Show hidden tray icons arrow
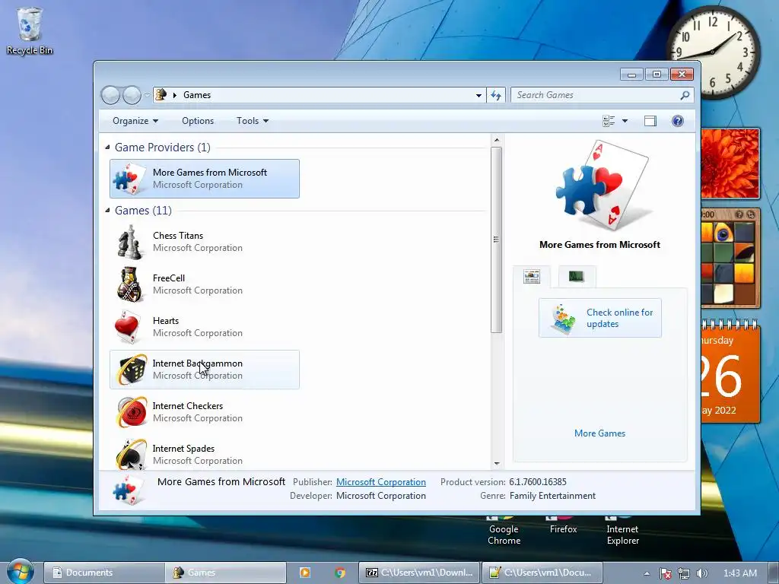This screenshot has height=584, width=779. [647, 573]
